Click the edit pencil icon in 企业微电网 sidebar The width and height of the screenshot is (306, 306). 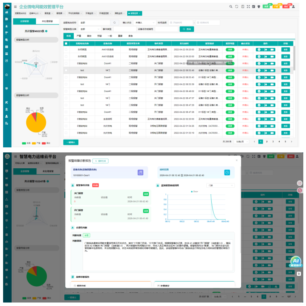click(x=7, y=61)
